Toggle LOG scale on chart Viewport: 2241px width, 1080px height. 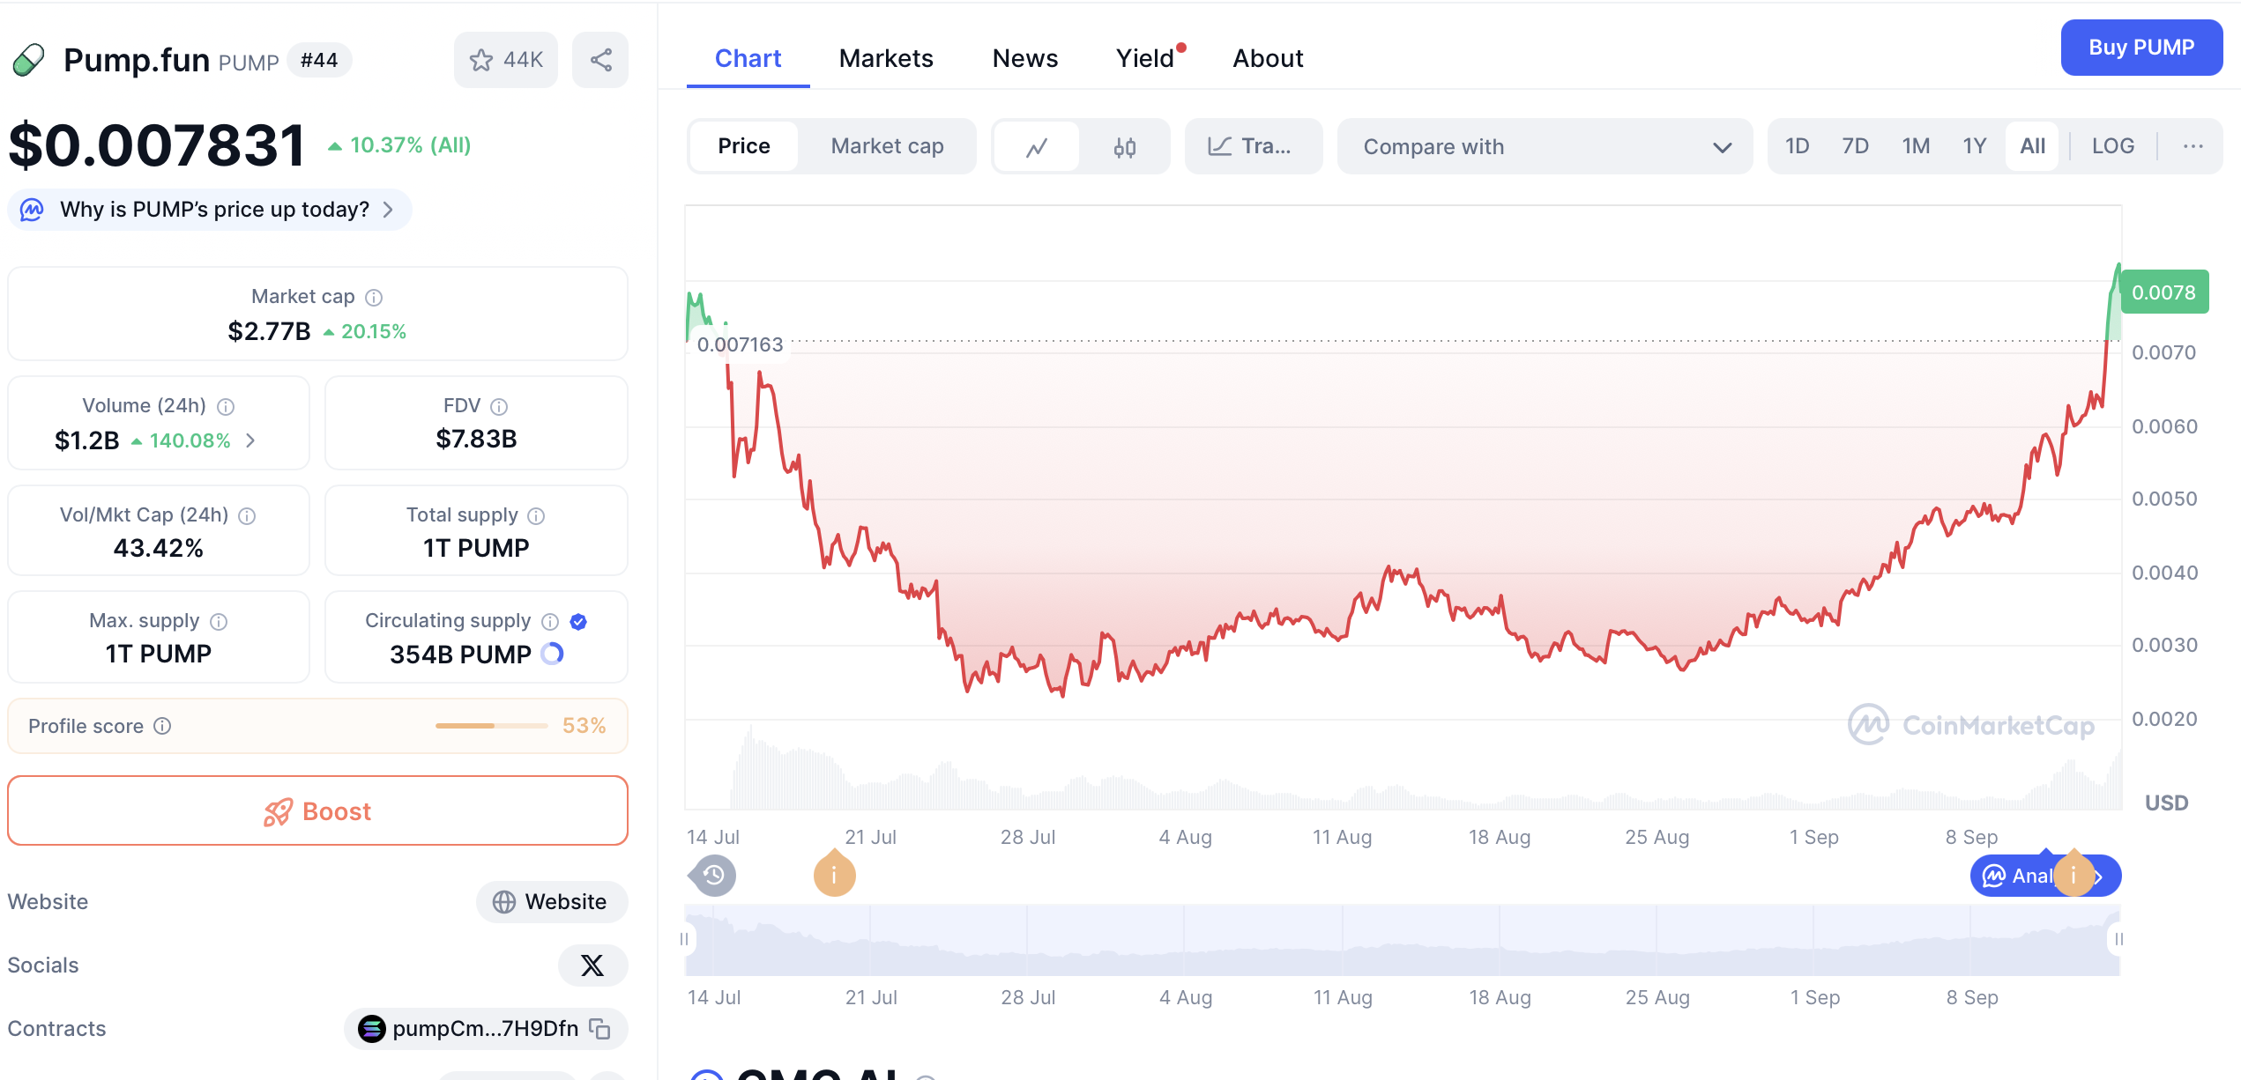point(2113,146)
